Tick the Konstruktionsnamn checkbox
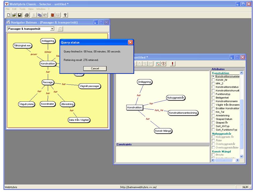The width and height of the screenshot is (257, 192). click(x=213, y=101)
